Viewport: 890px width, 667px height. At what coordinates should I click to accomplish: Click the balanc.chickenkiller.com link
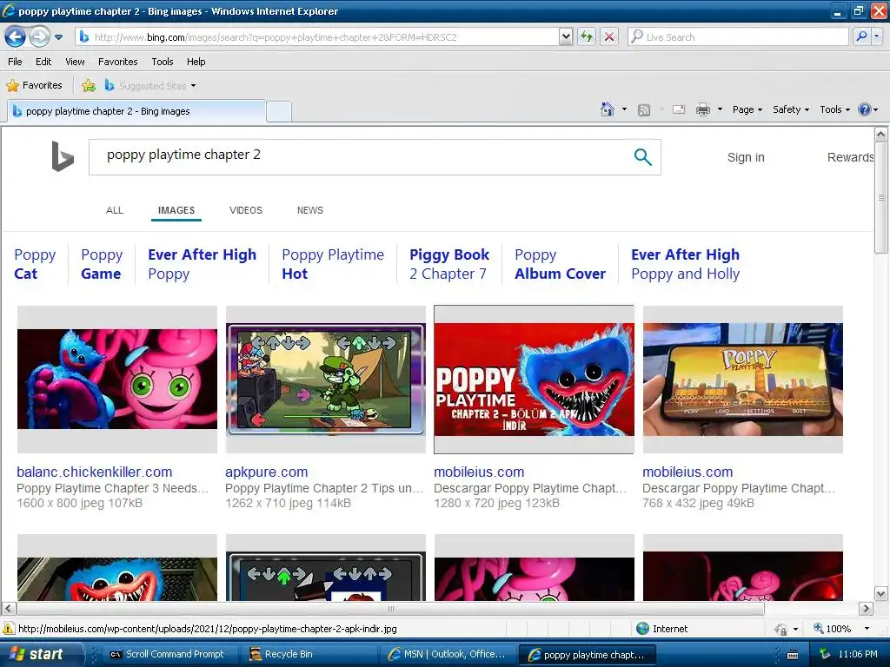pyautogui.click(x=94, y=472)
